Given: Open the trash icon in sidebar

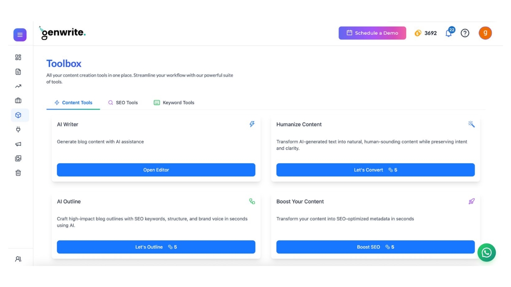Looking at the screenshot, I should click(18, 173).
